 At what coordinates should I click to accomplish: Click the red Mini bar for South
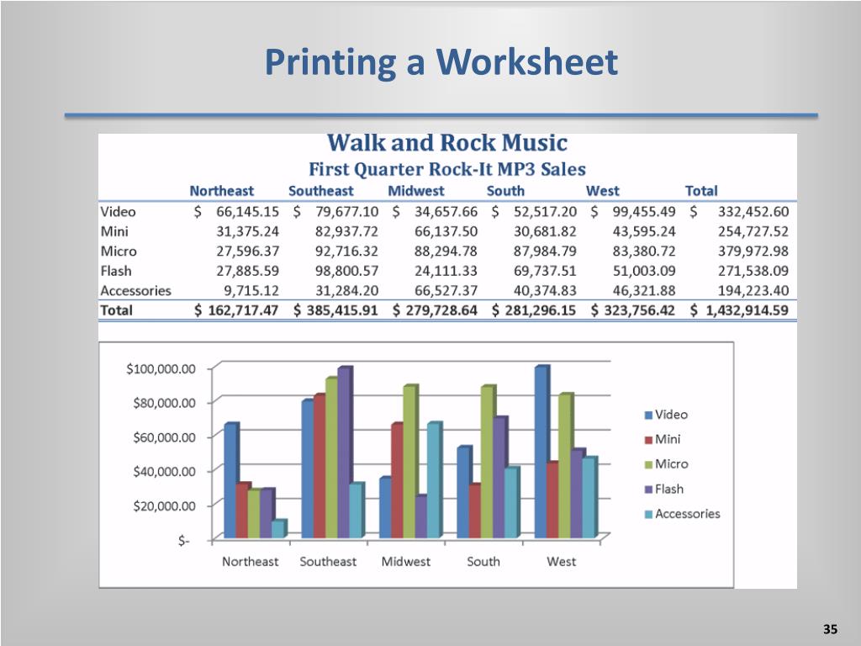click(475, 511)
